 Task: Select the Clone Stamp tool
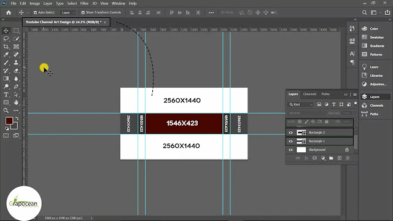(x=16, y=63)
